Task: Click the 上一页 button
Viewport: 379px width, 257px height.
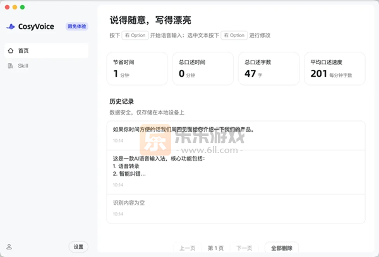Action: tap(188, 248)
